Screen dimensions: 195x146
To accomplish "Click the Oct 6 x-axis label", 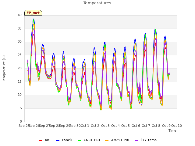I will (x=136, y=126).
